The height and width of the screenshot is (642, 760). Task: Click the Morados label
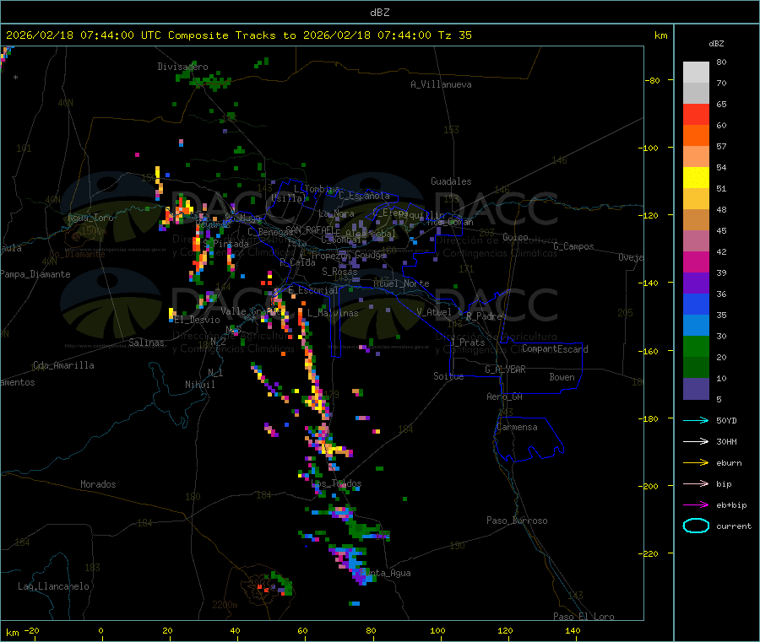pos(99,484)
